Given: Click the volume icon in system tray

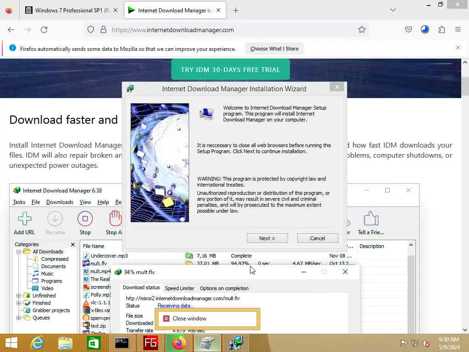Looking at the screenshot, I should 425,343.
